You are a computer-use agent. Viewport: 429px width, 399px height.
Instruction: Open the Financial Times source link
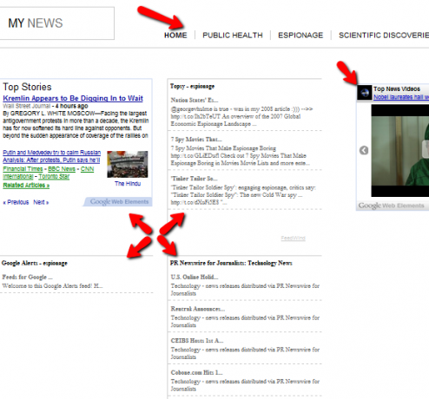tap(23, 168)
